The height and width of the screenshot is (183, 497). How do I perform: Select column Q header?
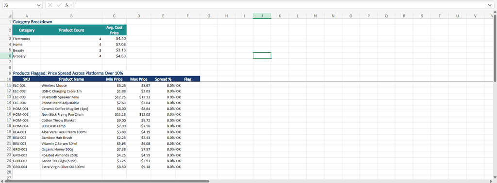[x=386, y=16]
